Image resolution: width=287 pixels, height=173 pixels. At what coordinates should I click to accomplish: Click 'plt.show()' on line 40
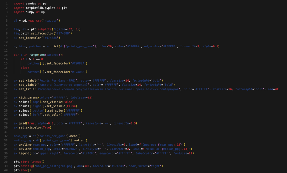(22, 170)
